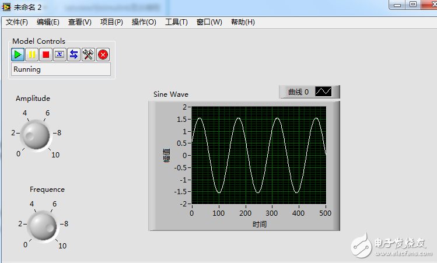This screenshot has height=263, width=437.
Task: Click the 幅值 y-axis label
Action: coord(166,156)
